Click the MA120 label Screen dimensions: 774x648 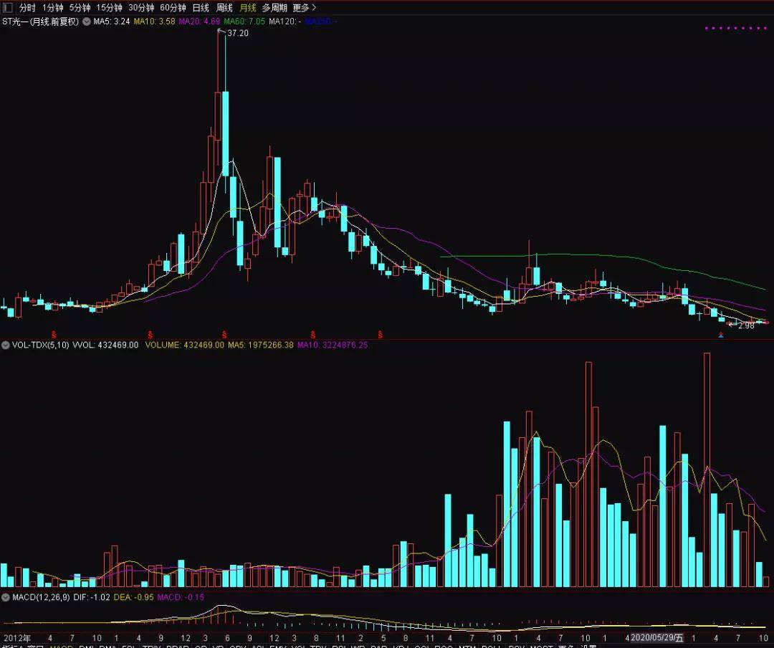[285, 22]
